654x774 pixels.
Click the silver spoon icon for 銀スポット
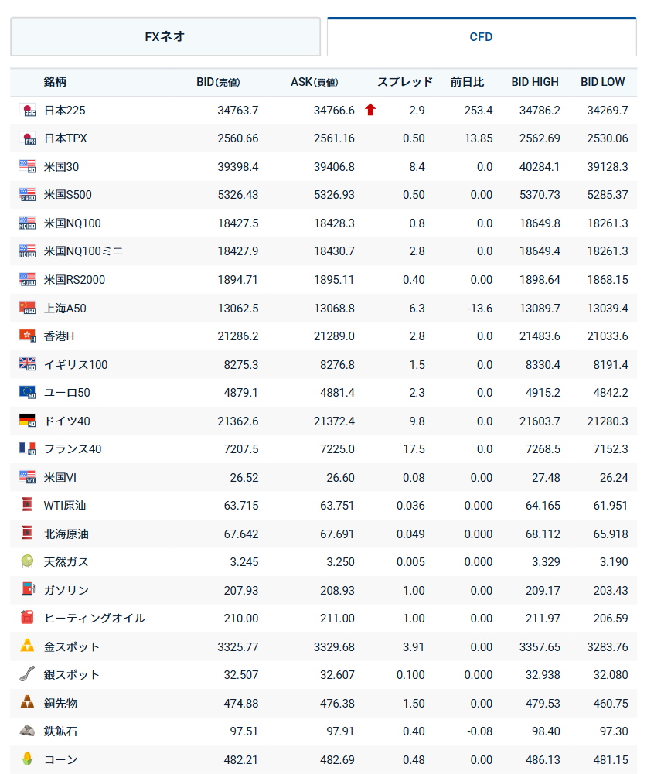(x=27, y=674)
